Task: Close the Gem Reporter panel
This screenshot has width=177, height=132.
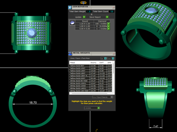Action: coord(114,7)
